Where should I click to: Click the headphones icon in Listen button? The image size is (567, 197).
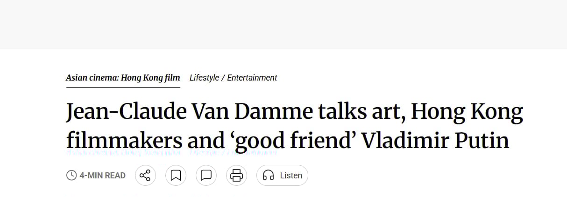269,176
